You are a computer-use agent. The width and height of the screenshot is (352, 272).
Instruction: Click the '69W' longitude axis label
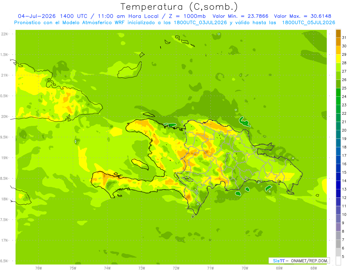(279, 268)
